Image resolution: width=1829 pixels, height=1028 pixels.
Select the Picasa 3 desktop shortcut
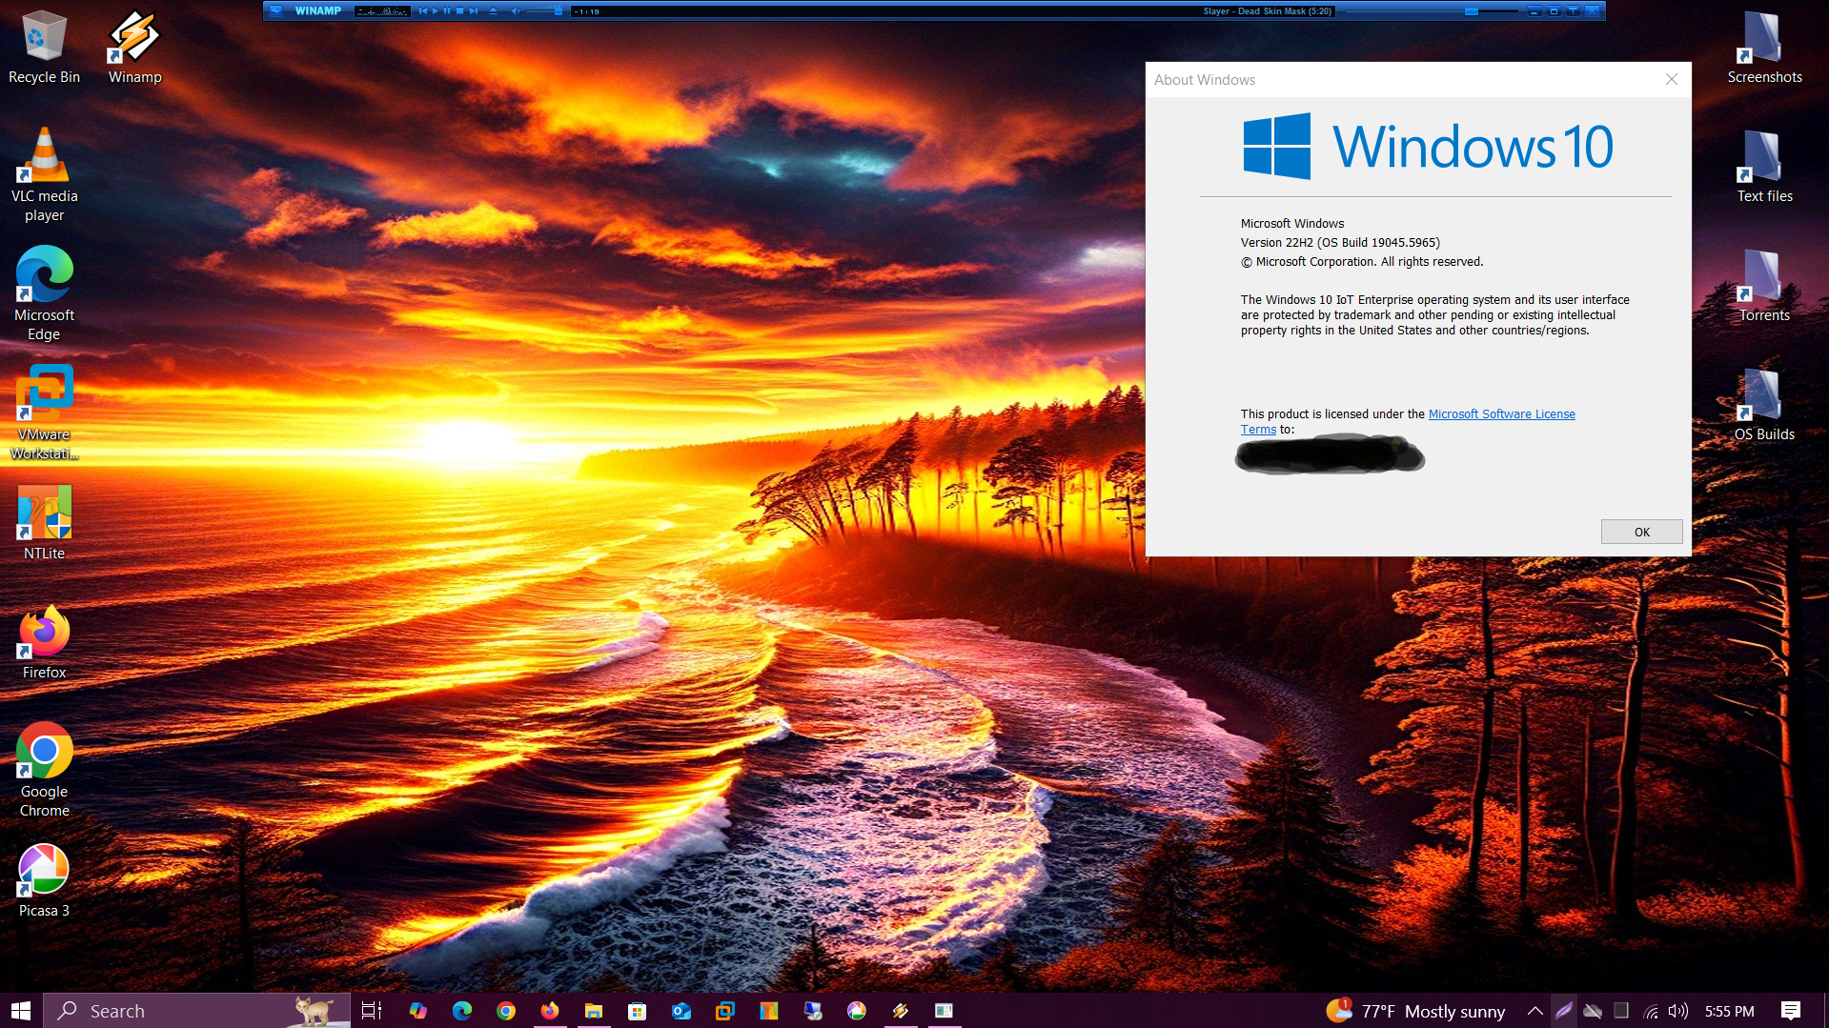pos(44,879)
